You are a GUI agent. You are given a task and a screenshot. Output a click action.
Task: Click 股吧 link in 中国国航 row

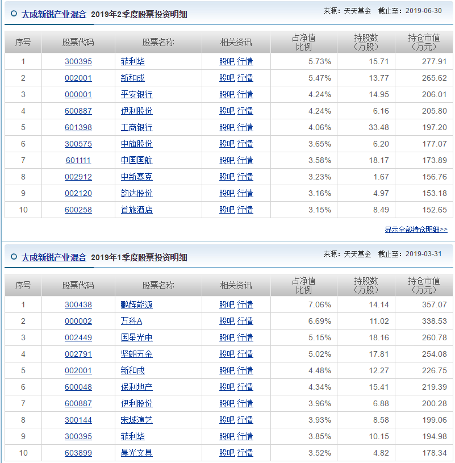tap(227, 160)
